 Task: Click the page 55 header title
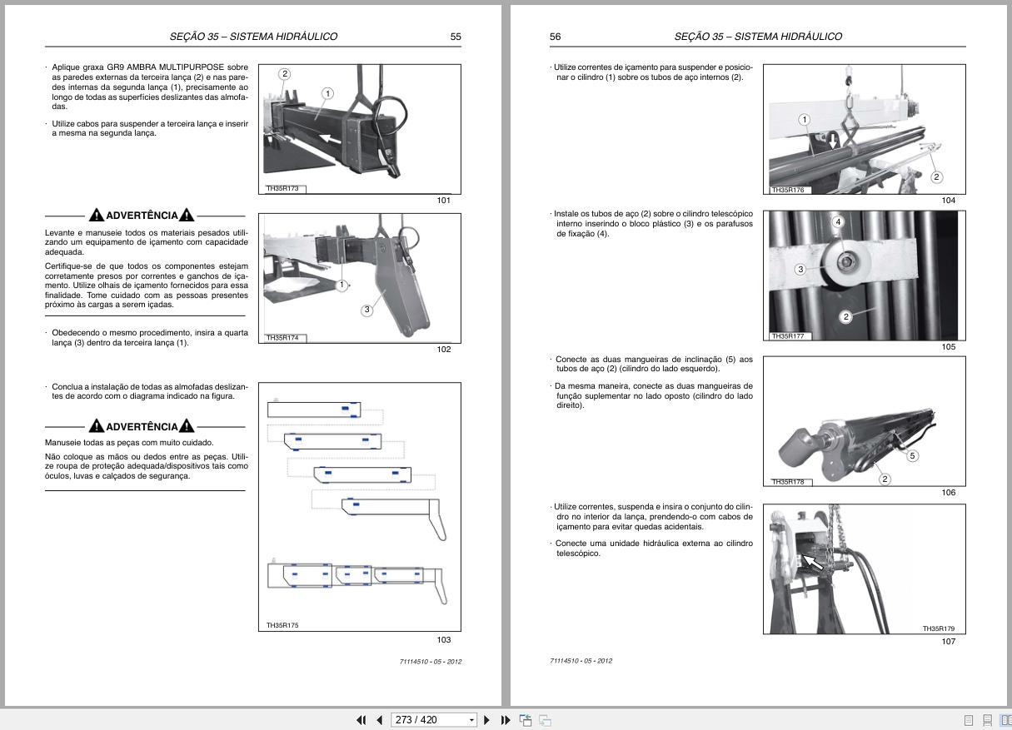point(253,37)
